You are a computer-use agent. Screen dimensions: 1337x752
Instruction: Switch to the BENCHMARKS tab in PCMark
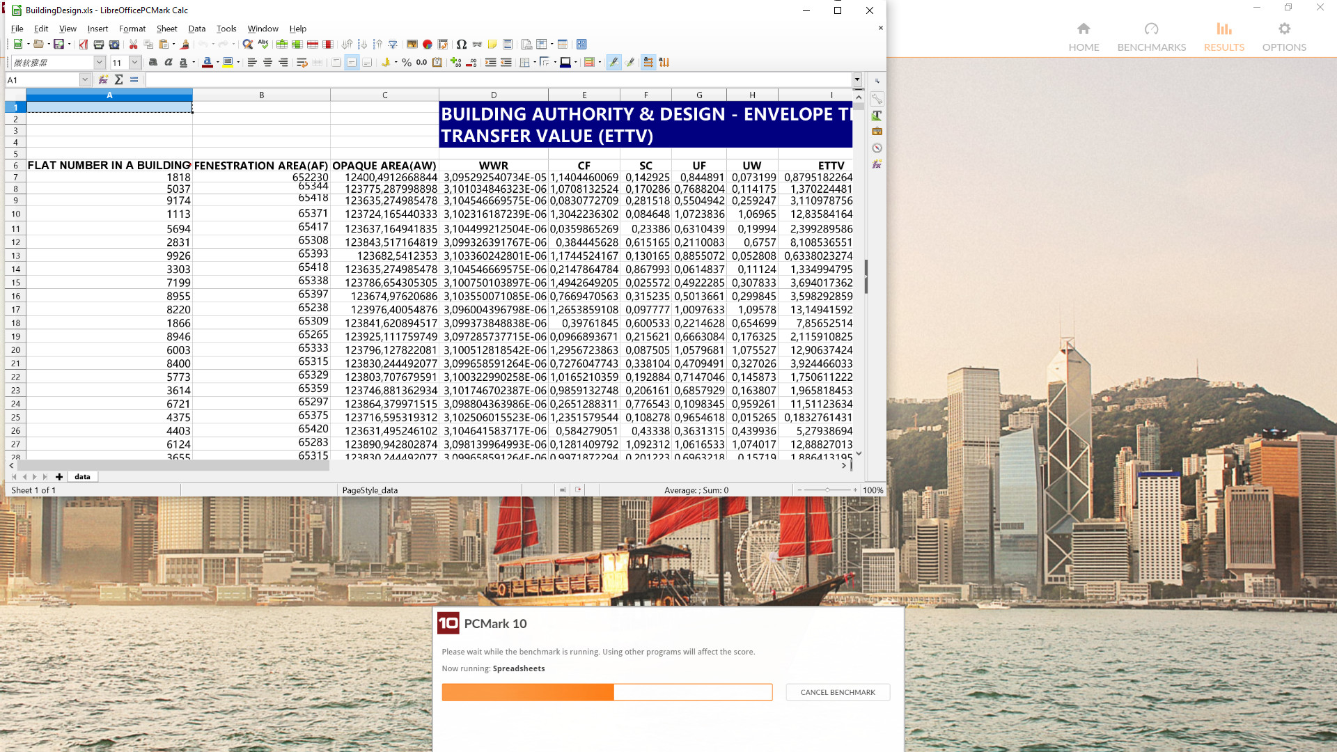pyautogui.click(x=1151, y=38)
